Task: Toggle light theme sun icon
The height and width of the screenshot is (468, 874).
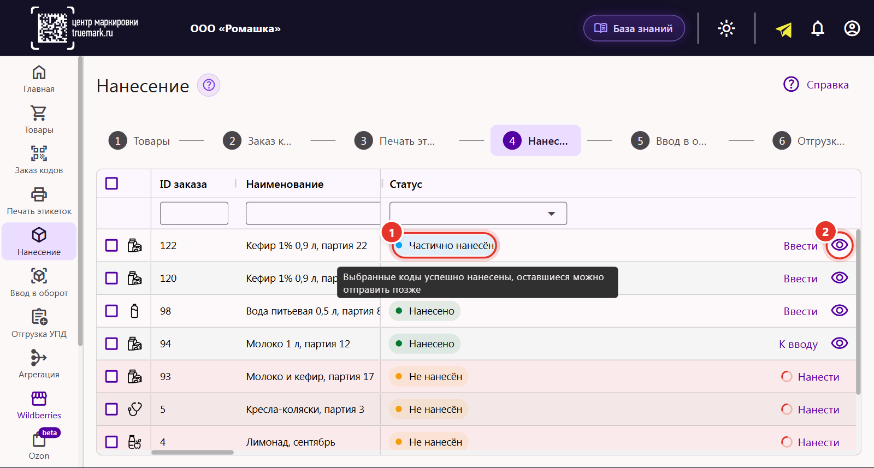Action: pos(727,28)
